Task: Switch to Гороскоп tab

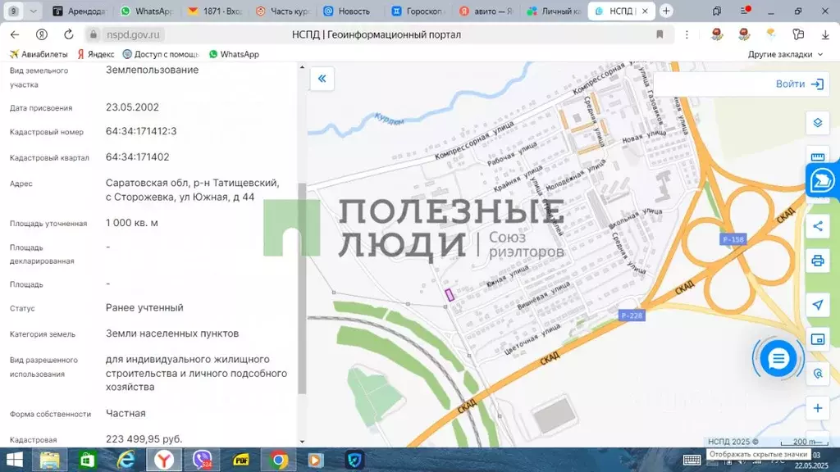Action: pyautogui.click(x=418, y=11)
